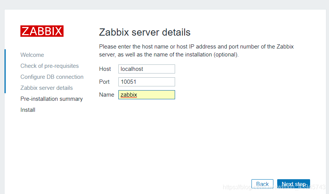Select Check of pre-requisites step
The width and height of the screenshot is (329, 194).
pos(50,66)
